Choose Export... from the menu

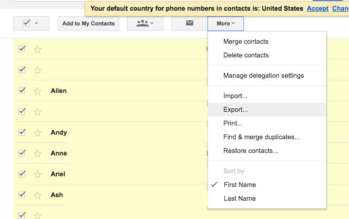235,109
